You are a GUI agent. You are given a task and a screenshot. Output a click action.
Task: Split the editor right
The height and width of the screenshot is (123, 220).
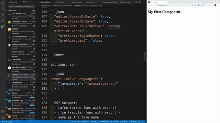(140, 2)
